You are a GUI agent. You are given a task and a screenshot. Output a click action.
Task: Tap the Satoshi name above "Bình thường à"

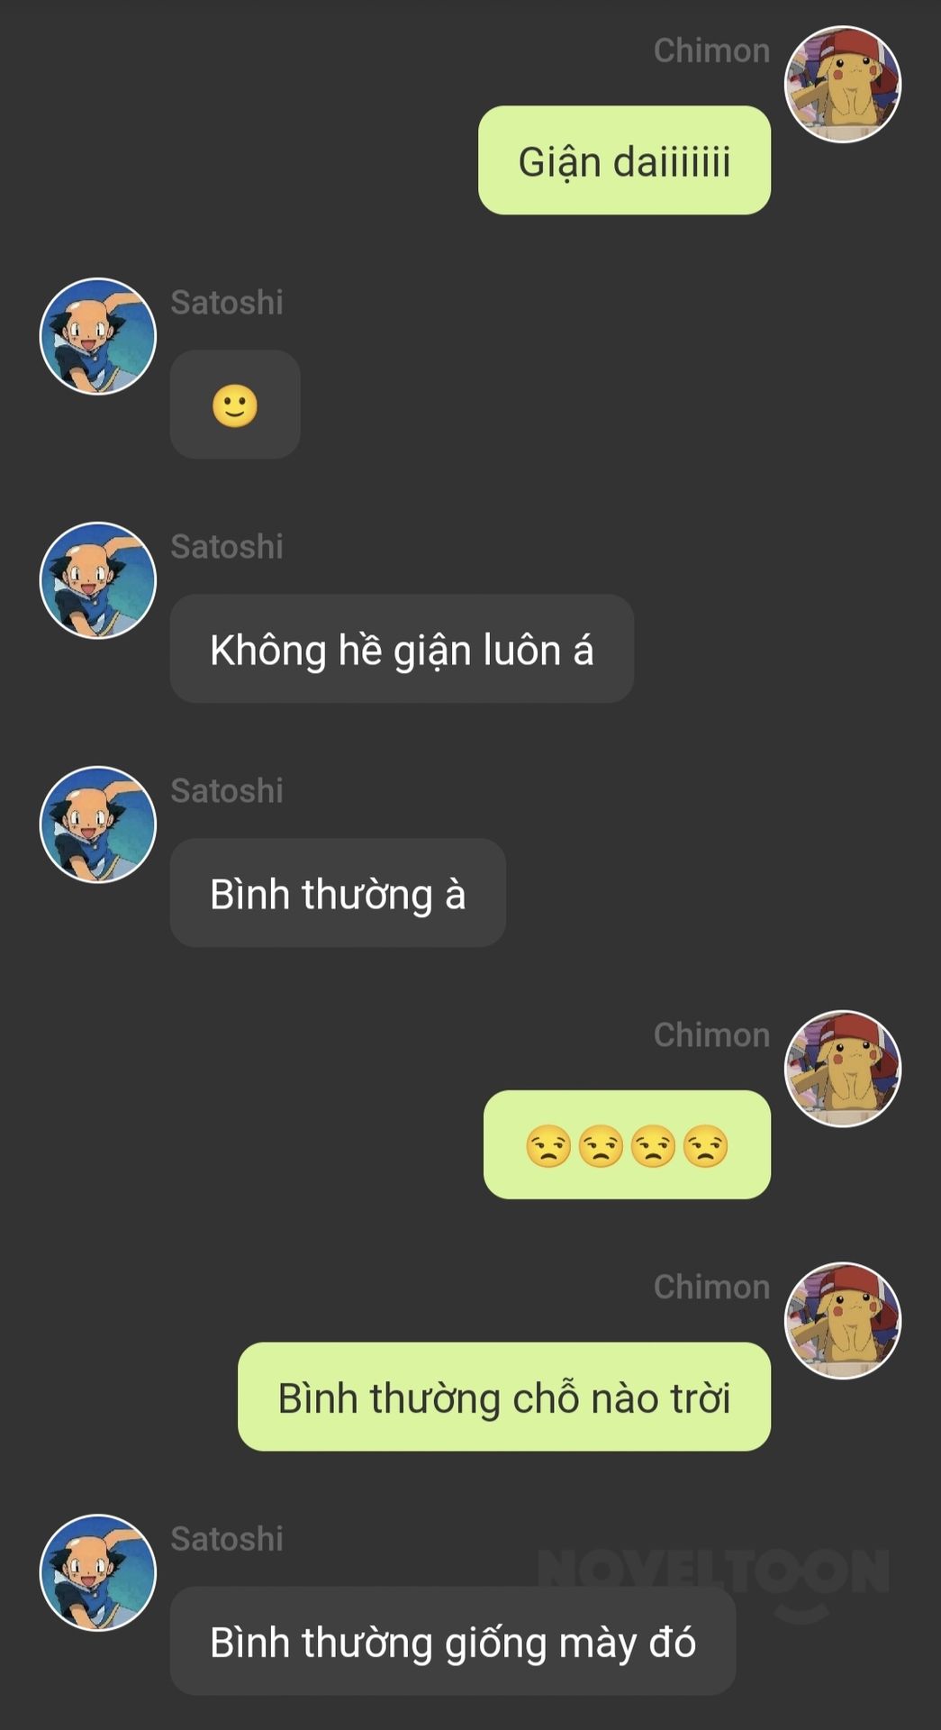tap(227, 791)
